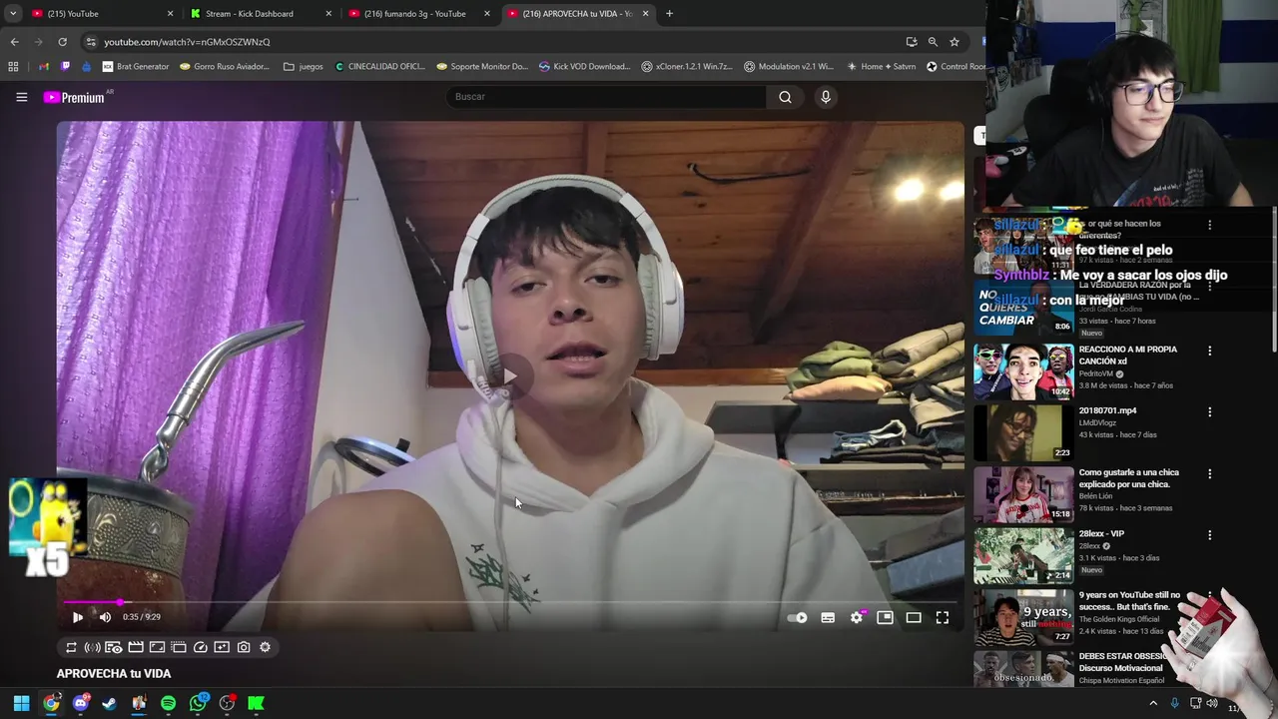Click the address bar URL
Screen dimensions: 1278x719
point(187,42)
